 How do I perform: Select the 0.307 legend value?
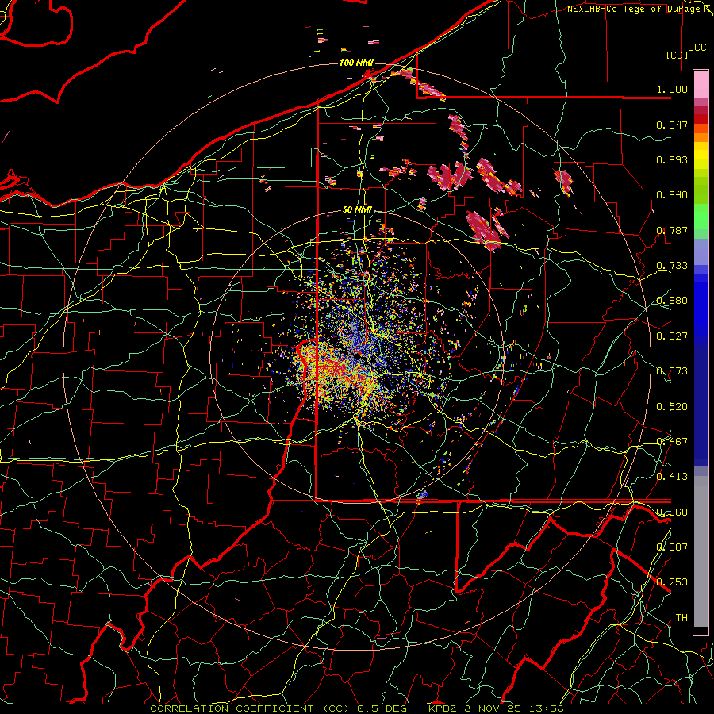672,547
